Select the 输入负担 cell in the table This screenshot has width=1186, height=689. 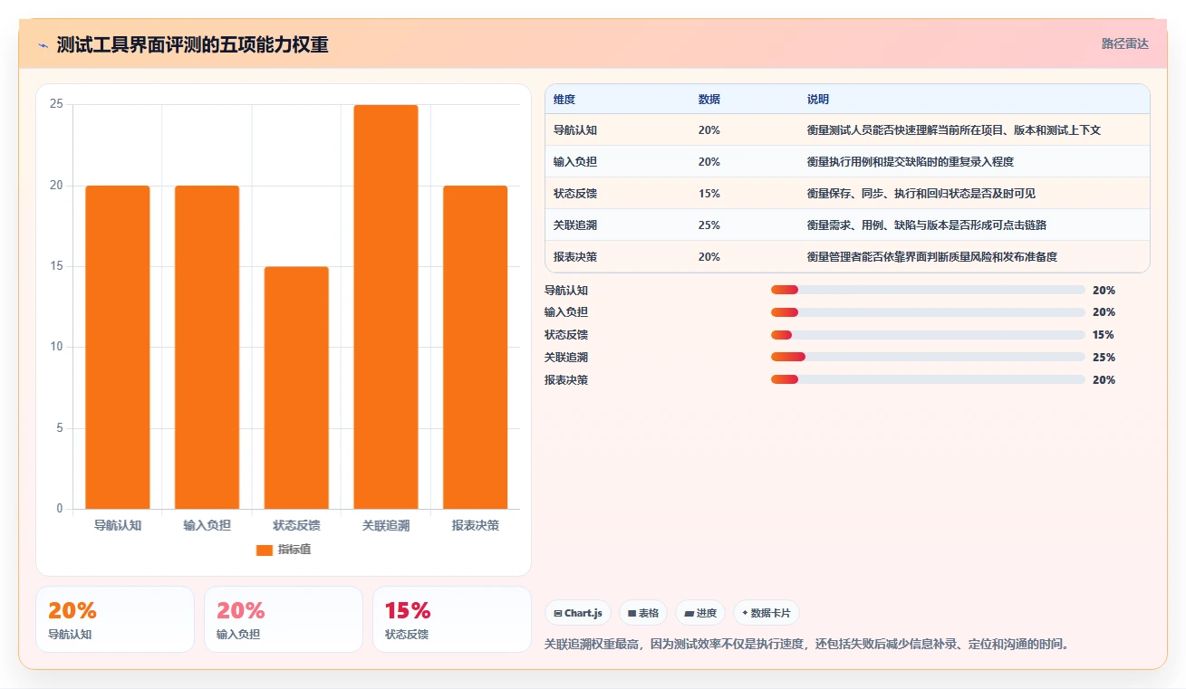click(575, 162)
